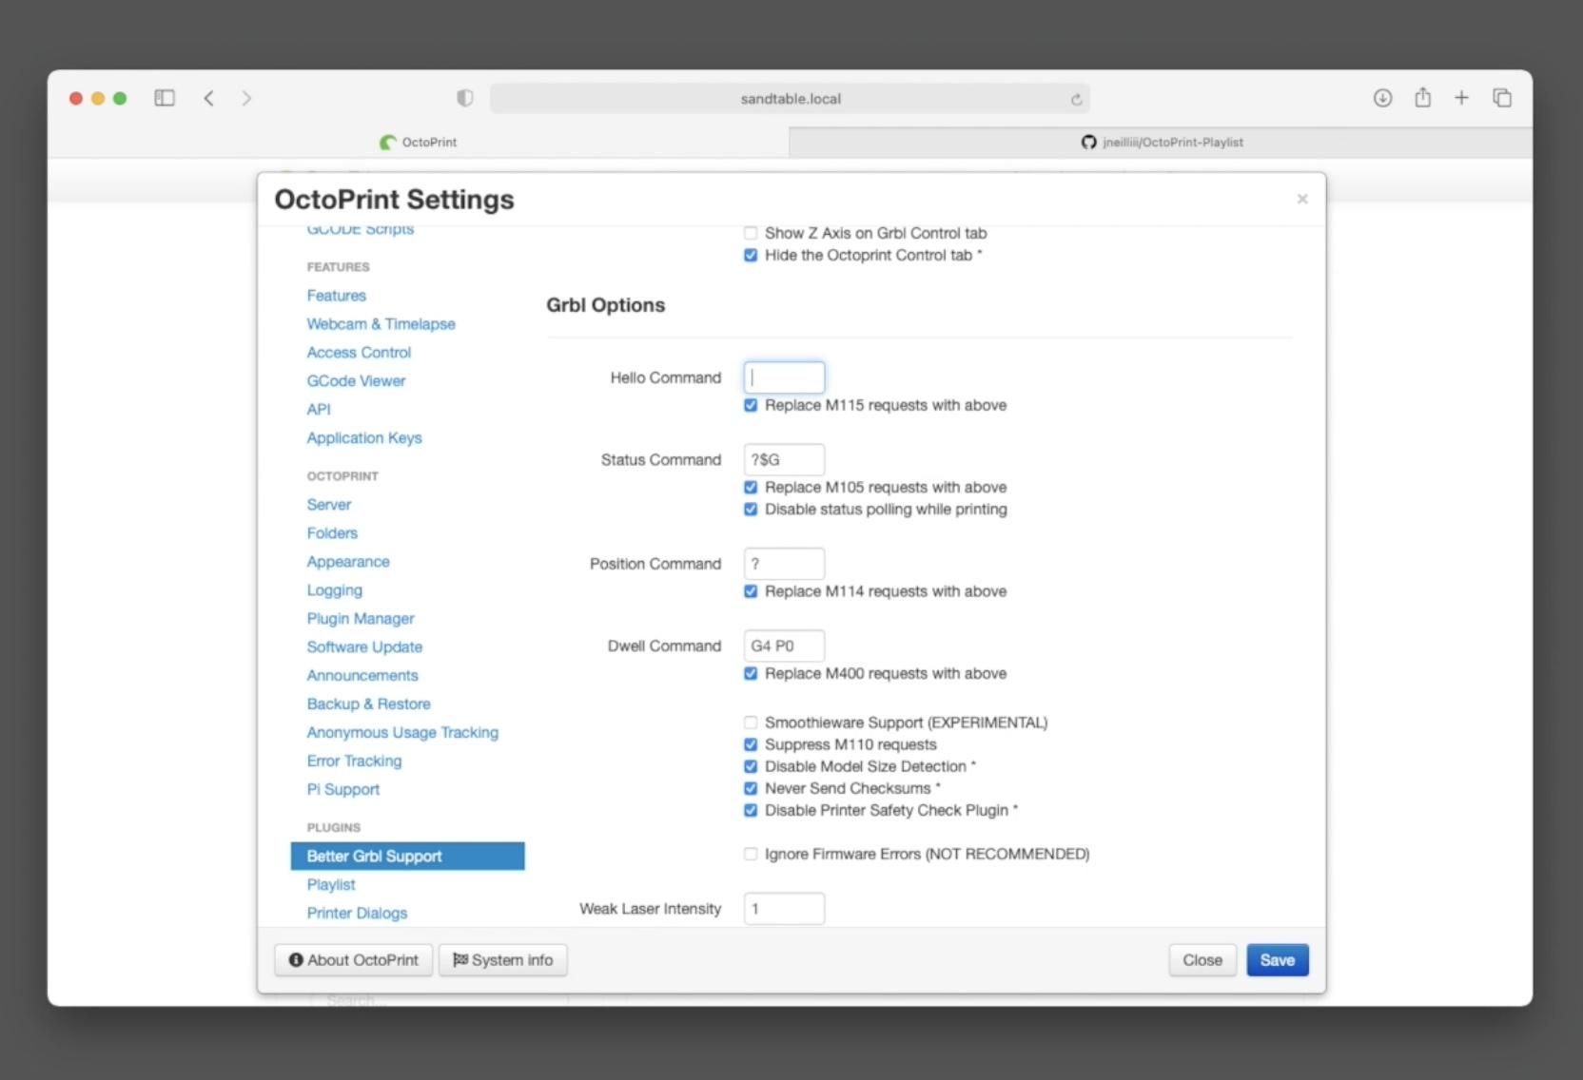Close the OctoPrint Settings dialog with X

tap(1302, 199)
